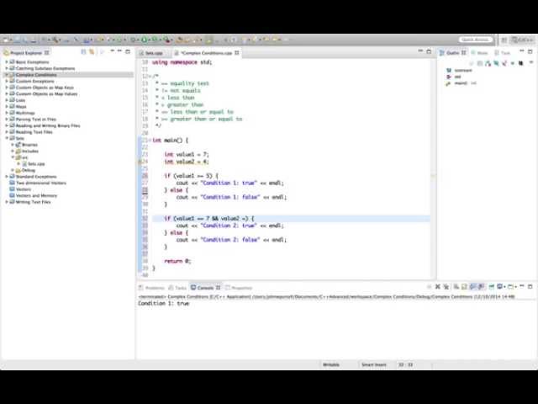538x404 pixels.
Task: Click the 'Smart Insert' status bar entry
Action: click(373, 364)
